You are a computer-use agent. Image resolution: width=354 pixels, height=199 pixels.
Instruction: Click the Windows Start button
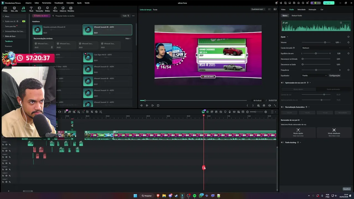click(x=135, y=196)
